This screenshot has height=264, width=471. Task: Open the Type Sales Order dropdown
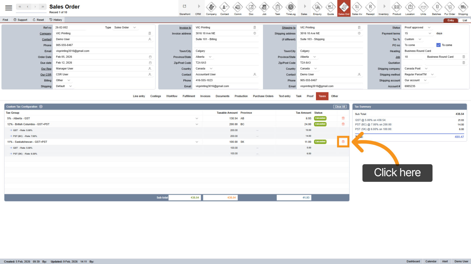(135, 28)
